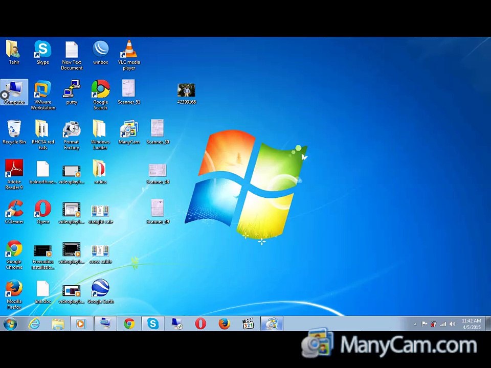This screenshot has height=368, width=491.
Task: Open the Windows Start menu orb
Action: [x=10, y=323]
